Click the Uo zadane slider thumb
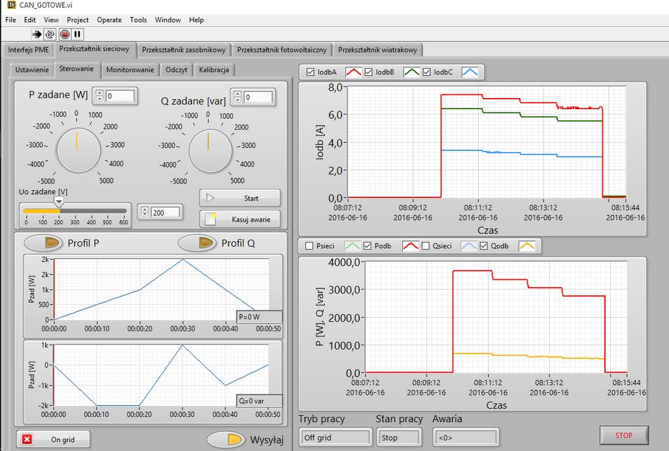The height and width of the screenshot is (451, 669). [59, 201]
